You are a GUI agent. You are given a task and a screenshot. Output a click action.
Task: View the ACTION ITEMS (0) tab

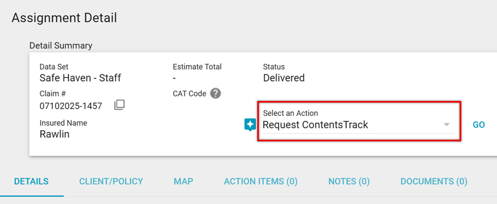pyautogui.click(x=261, y=182)
